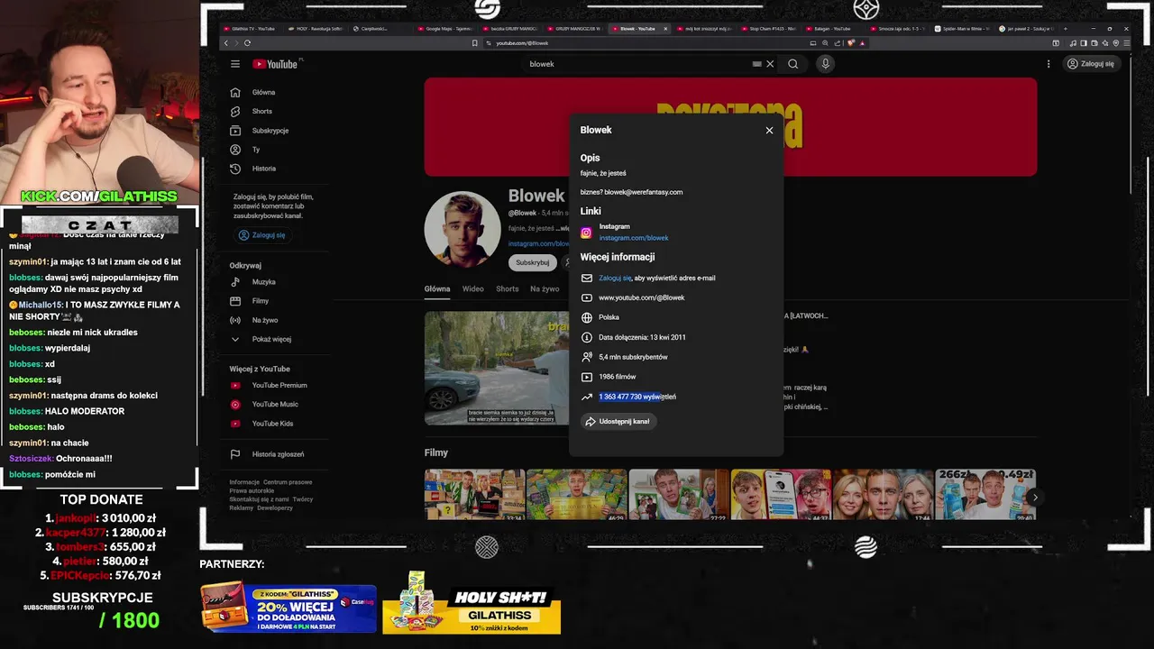Go to YouTube home via the logo
This screenshot has height=649, width=1154.
pos(275,64)
